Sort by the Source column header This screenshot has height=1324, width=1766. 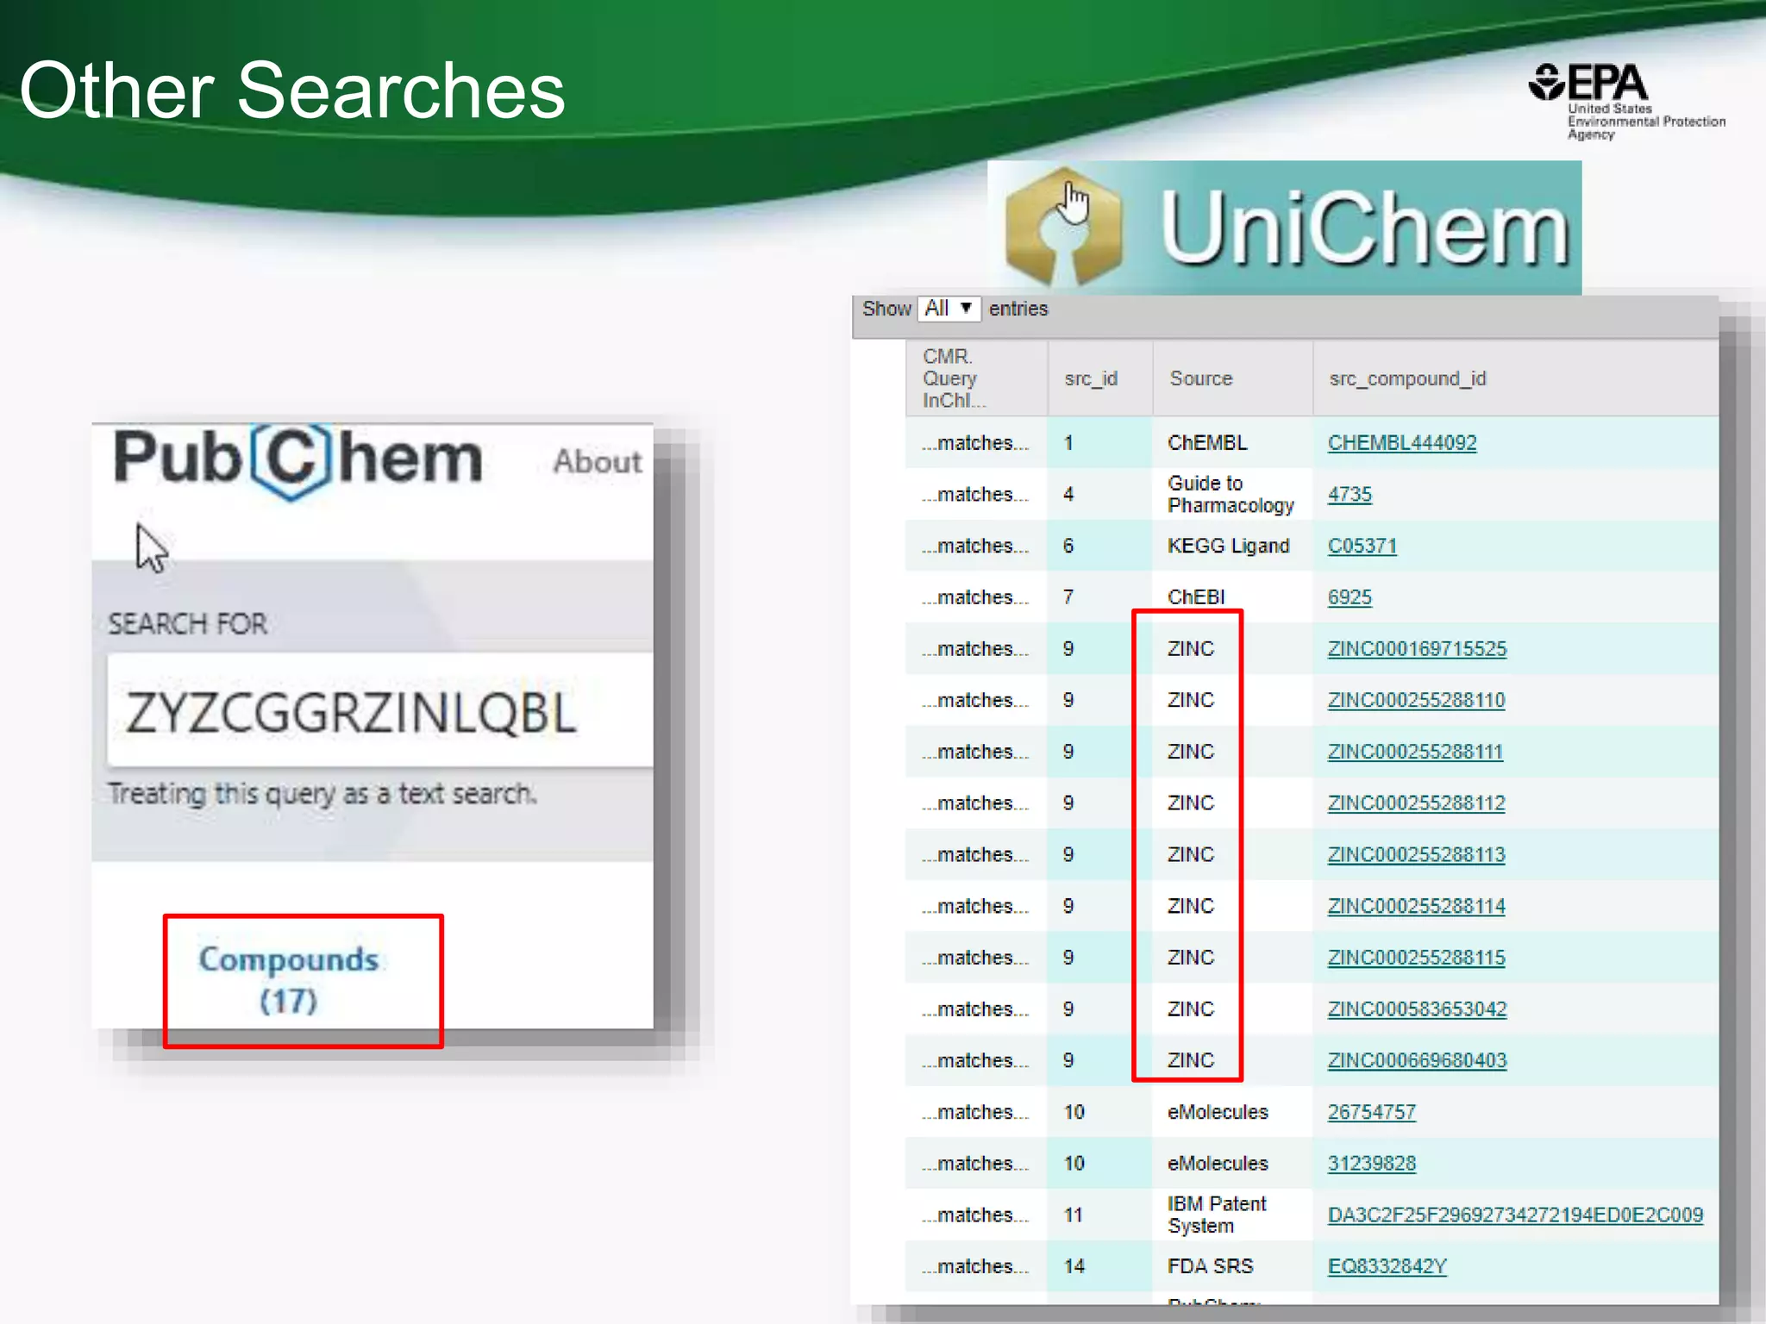[x=1200, y=379]
